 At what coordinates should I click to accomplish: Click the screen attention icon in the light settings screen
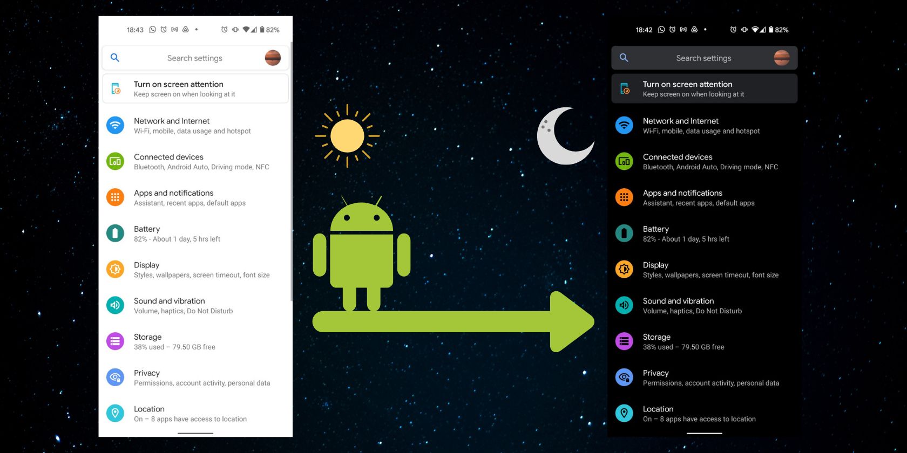[116, 89]
